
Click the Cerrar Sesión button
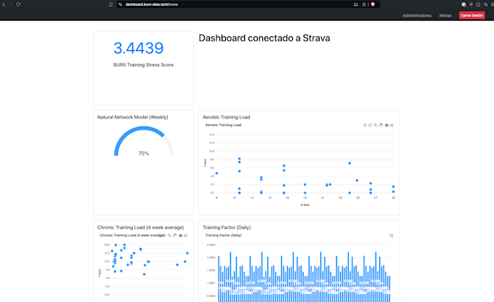[471, 15]
